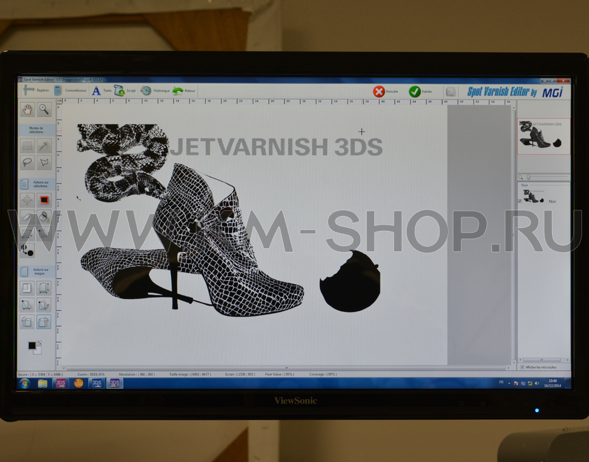Click the system tray volume icon
The image size is (589, 462).
click(537, 383)
